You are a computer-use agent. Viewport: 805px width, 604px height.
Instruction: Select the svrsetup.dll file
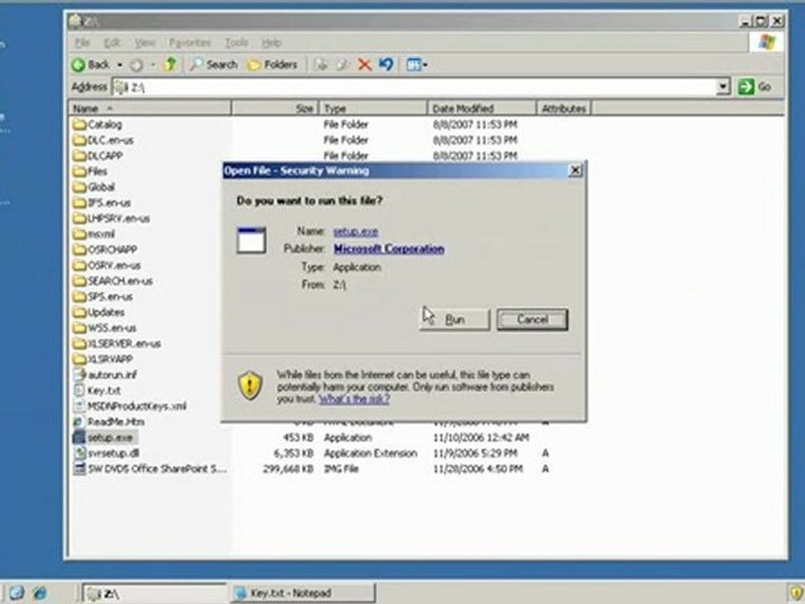[x=106, y=454]
